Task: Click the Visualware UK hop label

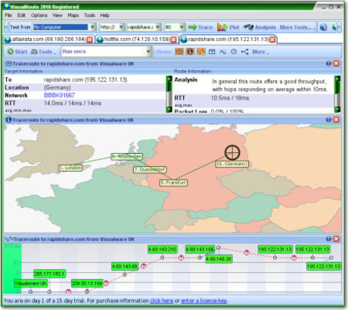Action: click(30, 283)
